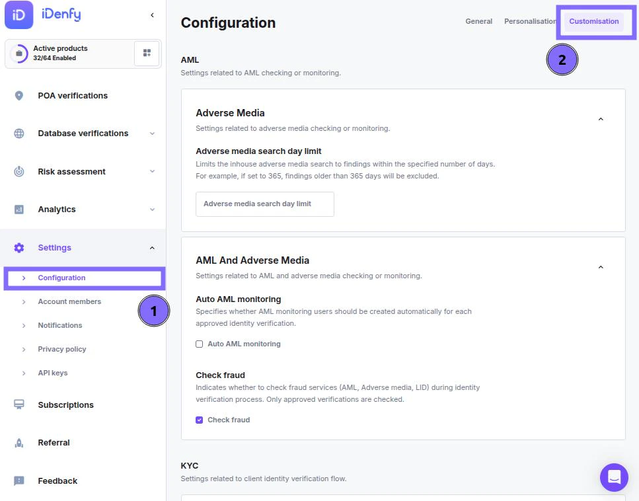This screenshot has height=501, width=639.
Task: Click the Adverse Media heading
Action: point(230,113)
